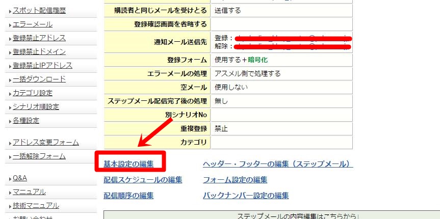Open アドレス変更フォーム link

tap(46, 143)
